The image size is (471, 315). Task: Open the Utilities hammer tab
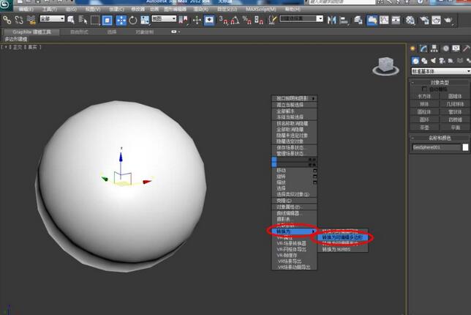pos(466,48)
